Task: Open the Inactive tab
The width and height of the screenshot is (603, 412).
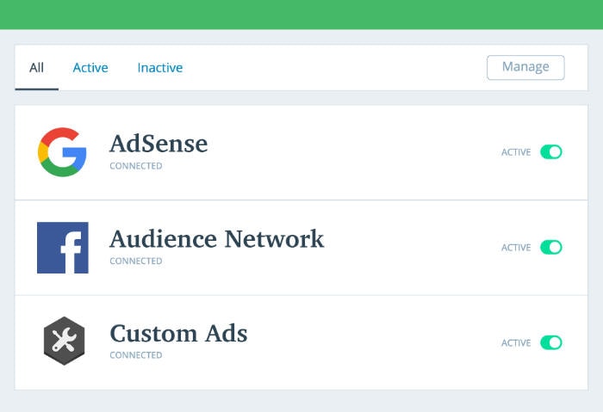Action: (160, 68)
